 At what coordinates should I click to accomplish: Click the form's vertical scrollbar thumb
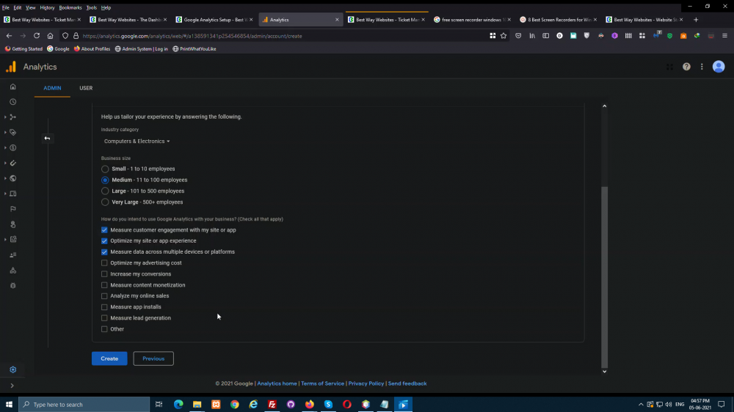[604, 277]
